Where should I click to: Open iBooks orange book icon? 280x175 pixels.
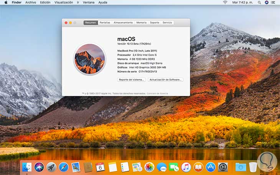[198, 167]
